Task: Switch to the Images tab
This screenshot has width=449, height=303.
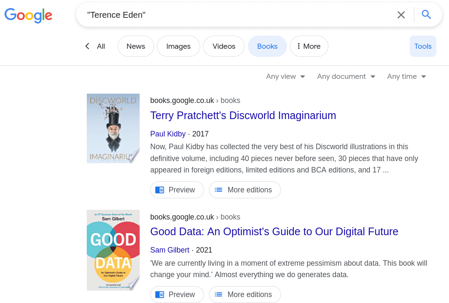Action: (x=179, y=46)
